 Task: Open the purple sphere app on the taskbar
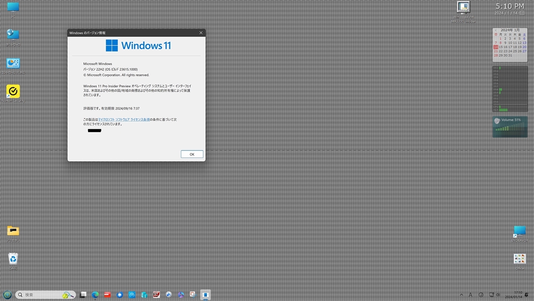(x=181, y=295)
